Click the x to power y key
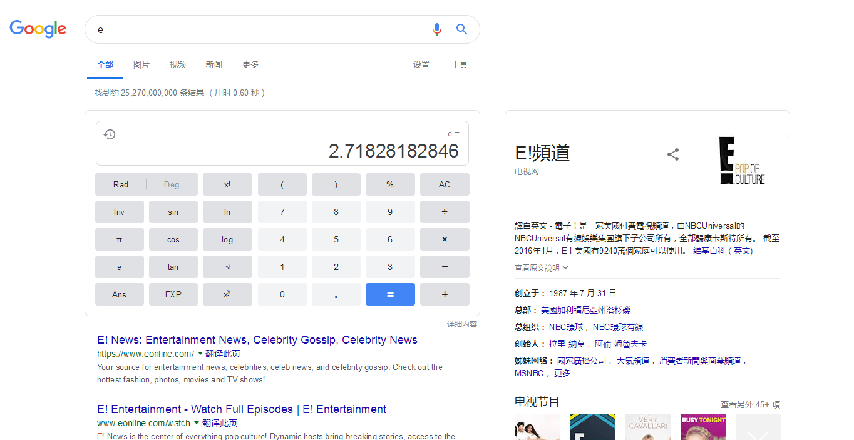This screenshot has width=854, height=440. click(227, 294)
